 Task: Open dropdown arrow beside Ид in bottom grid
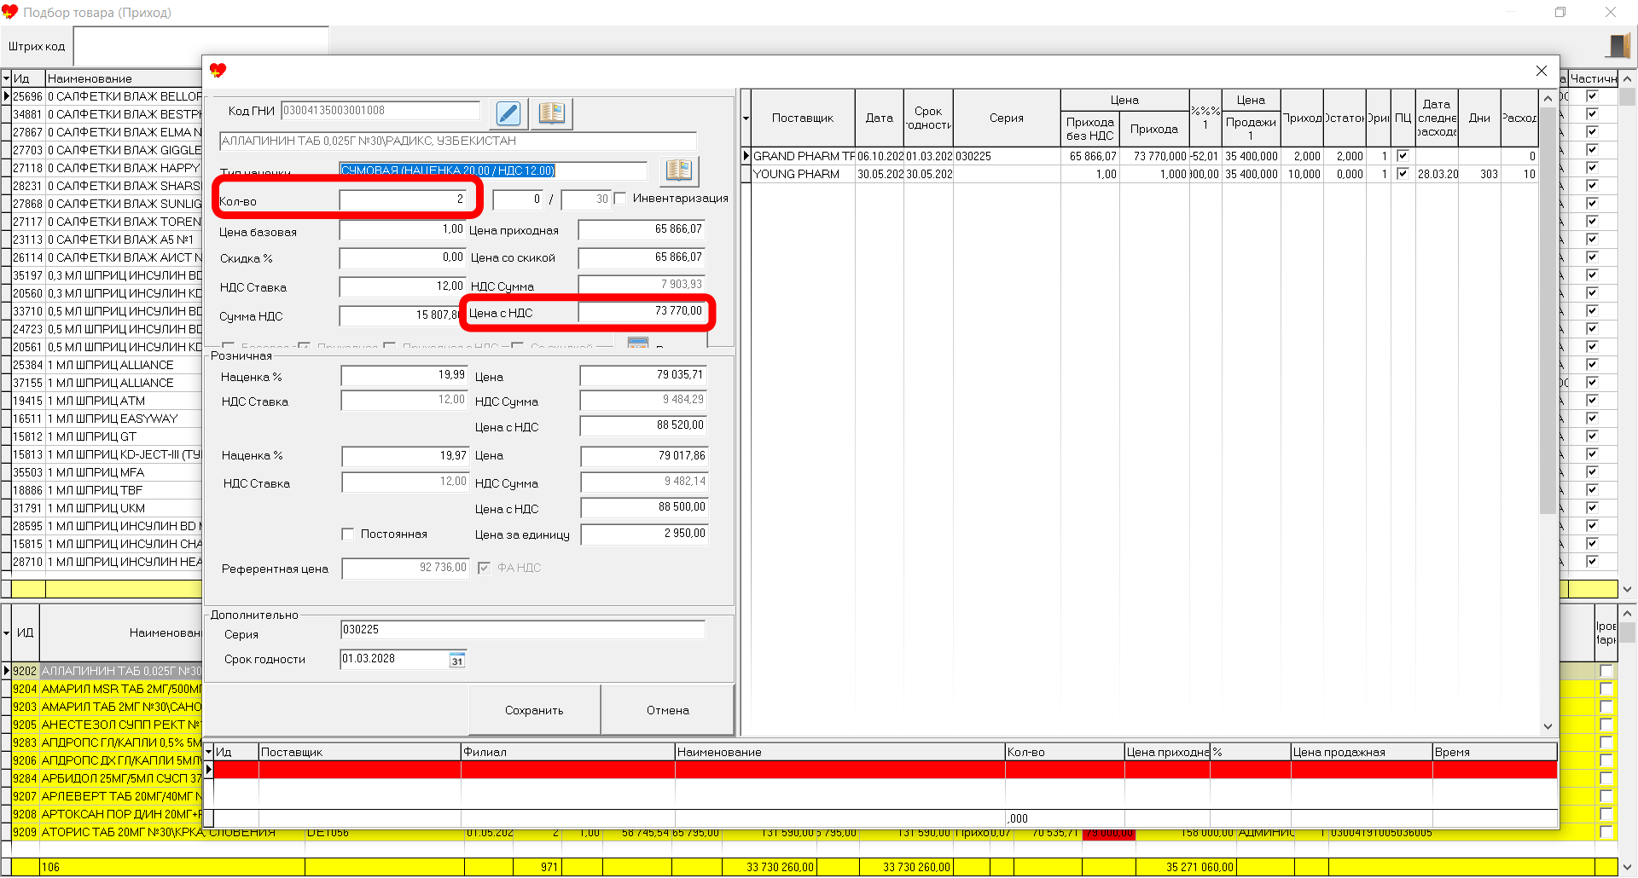[x=209, y=752]
